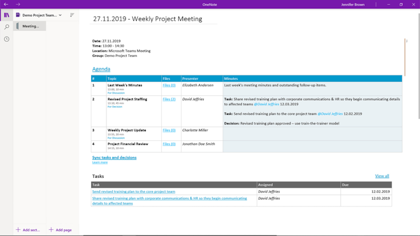The image size is (420, 236).
Task: Open task Share revised training plan link
Action: point(170,201)
